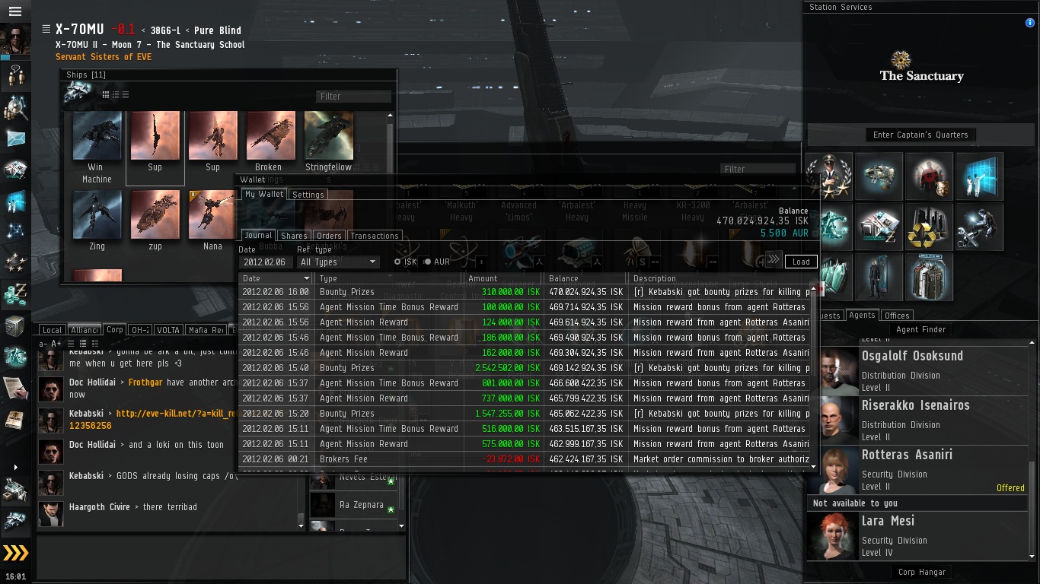
Task: Open Ship hangar icon in Neocom
Action: click(15, 520)
